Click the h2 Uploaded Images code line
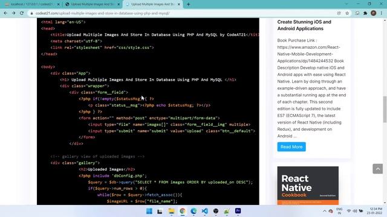The width and height of the screenshot is (387, 217). tap(107, 169)
